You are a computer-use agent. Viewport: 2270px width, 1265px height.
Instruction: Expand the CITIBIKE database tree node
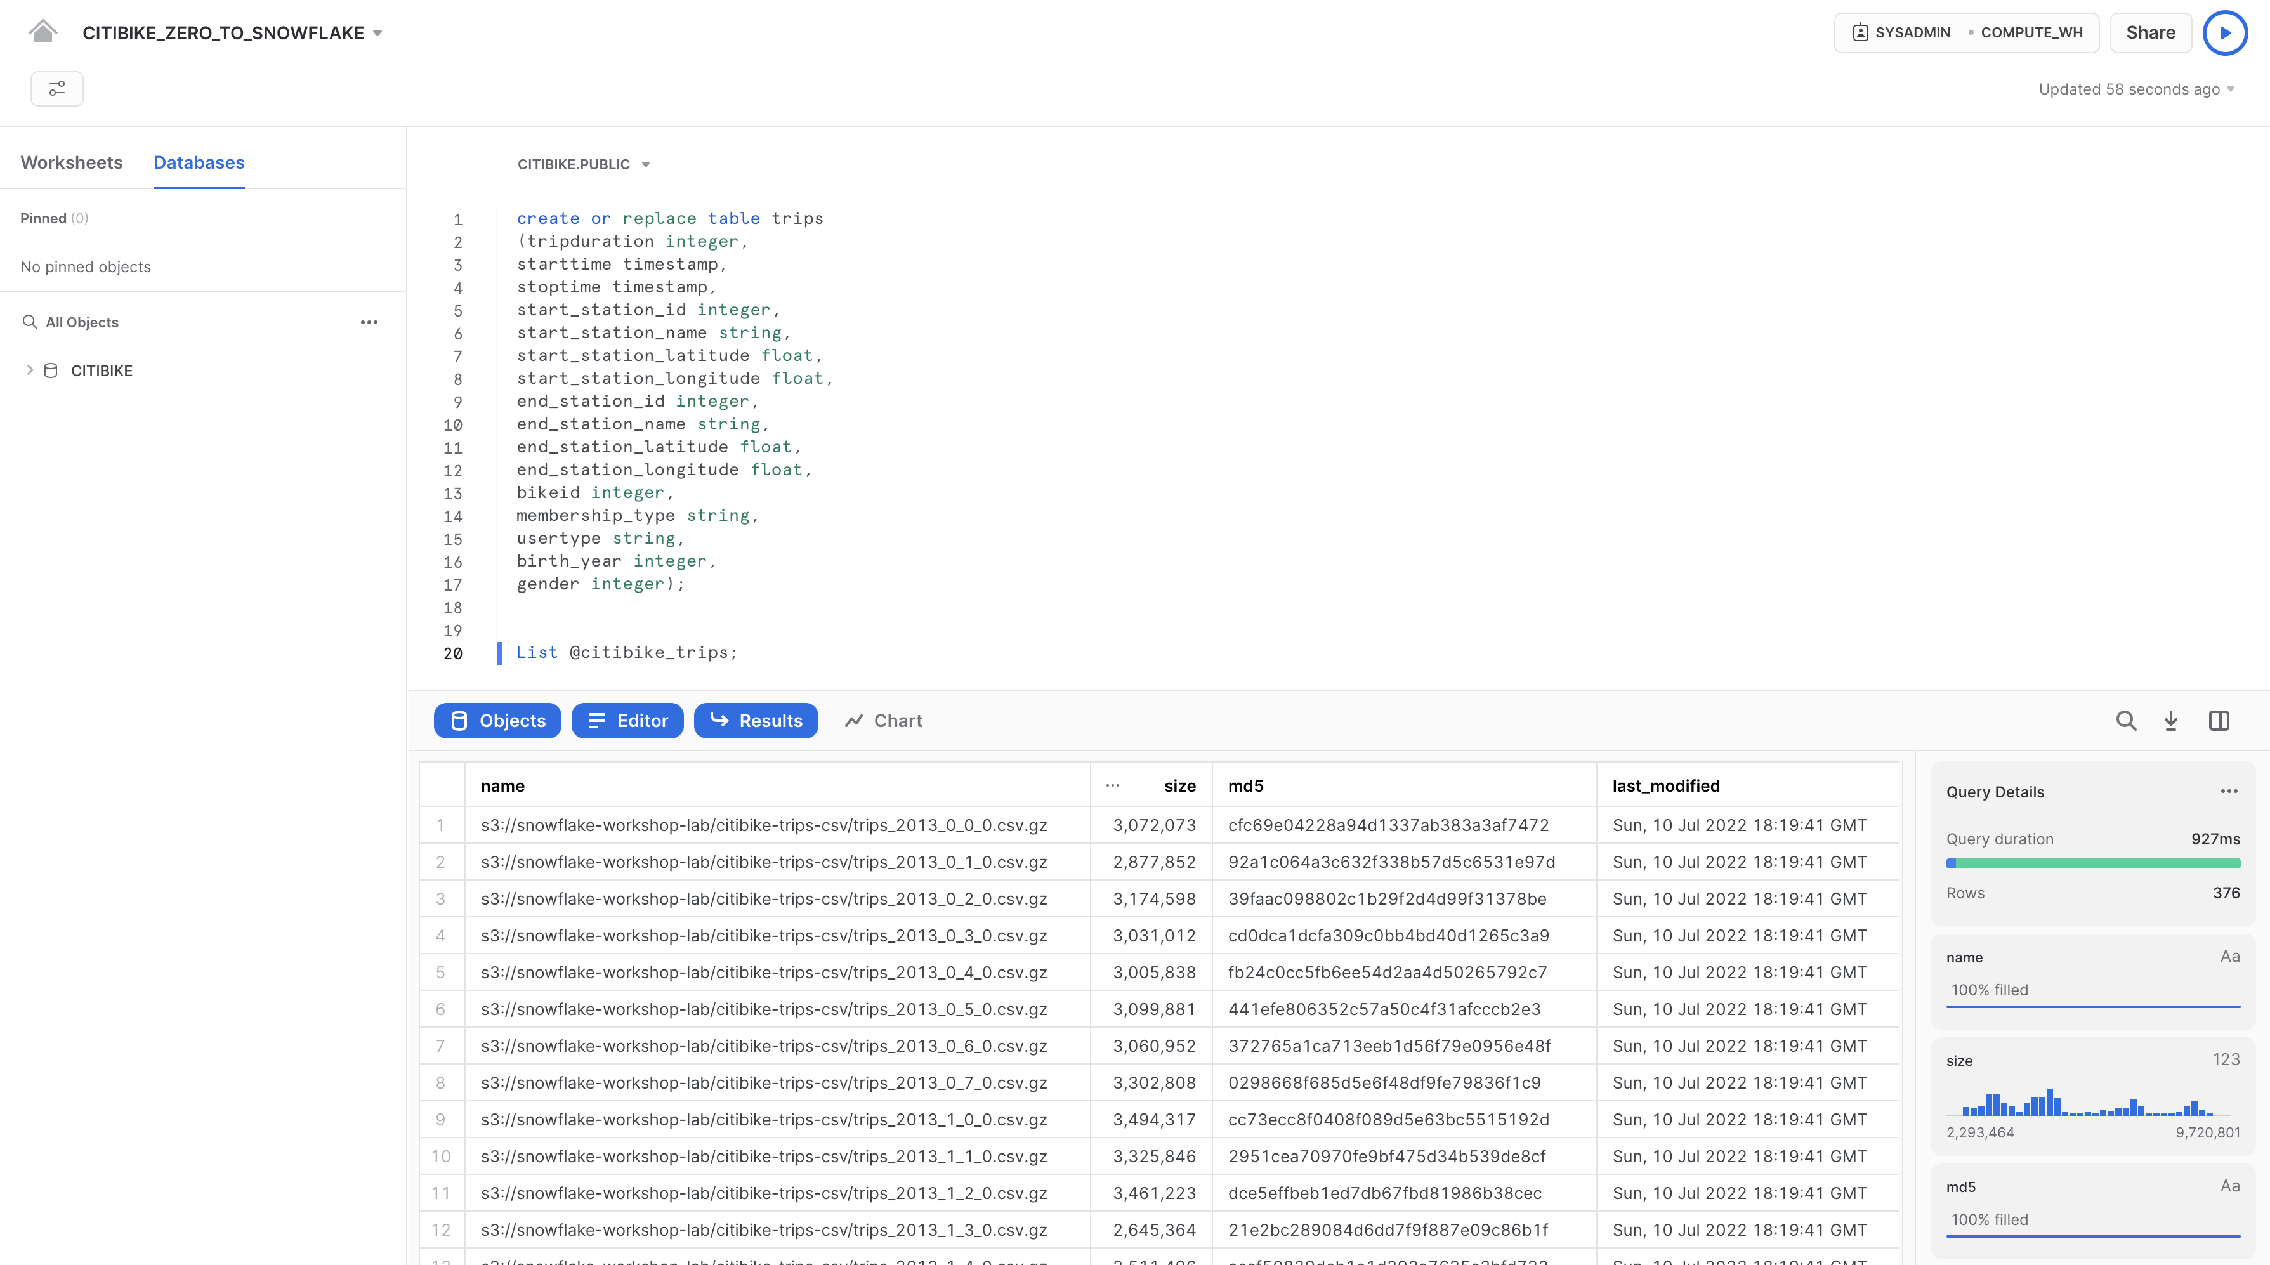[x=30, y=370]
